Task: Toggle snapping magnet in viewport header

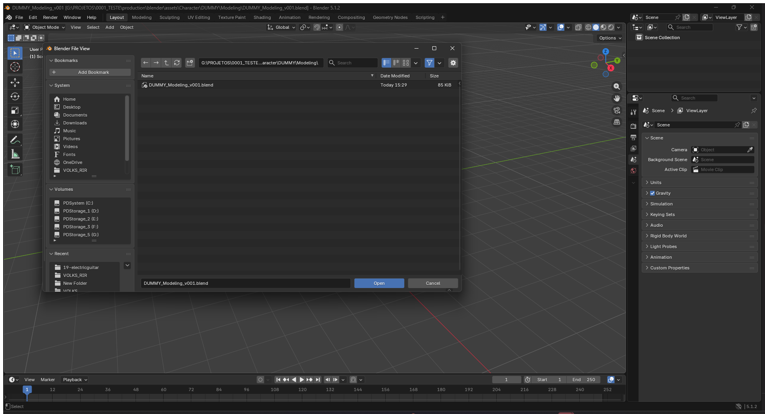Action: [317, 27]
